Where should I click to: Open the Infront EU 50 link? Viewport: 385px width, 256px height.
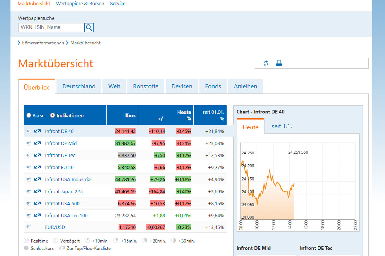coord(59,167)
